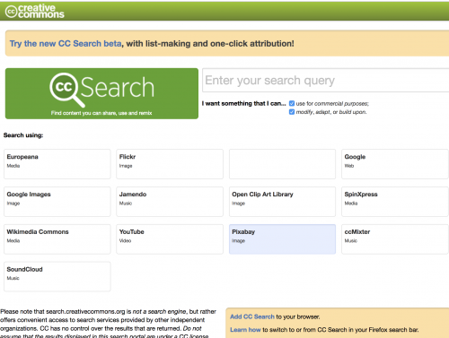Click the search query input field

click(x=326, y=81)
